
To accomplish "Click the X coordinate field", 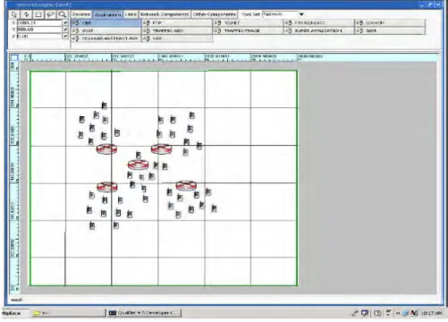I will [39, 22].
